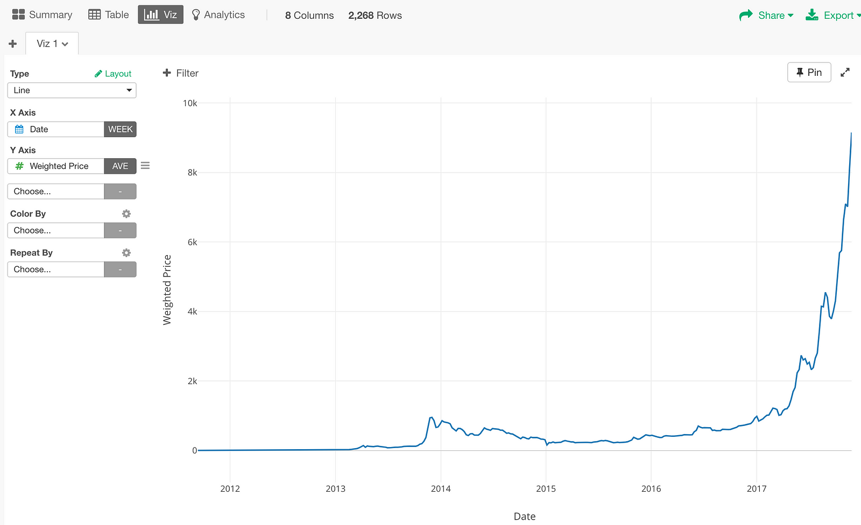
Task: Add a new viz with plus icon
Action: (13, 44)
